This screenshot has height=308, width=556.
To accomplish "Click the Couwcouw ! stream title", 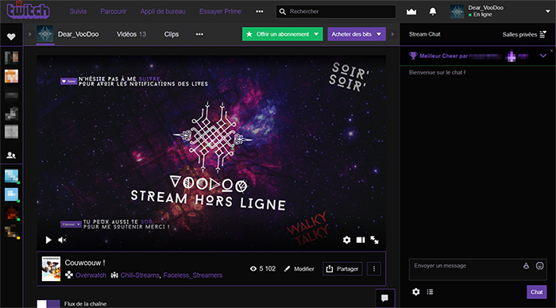I will 85,263.
